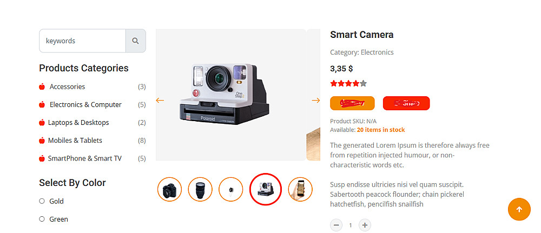The height and width of the screenshot is (233, 541).
Task: Open SmartPhone & Smart TV category
Action: (x=84, y=158)
